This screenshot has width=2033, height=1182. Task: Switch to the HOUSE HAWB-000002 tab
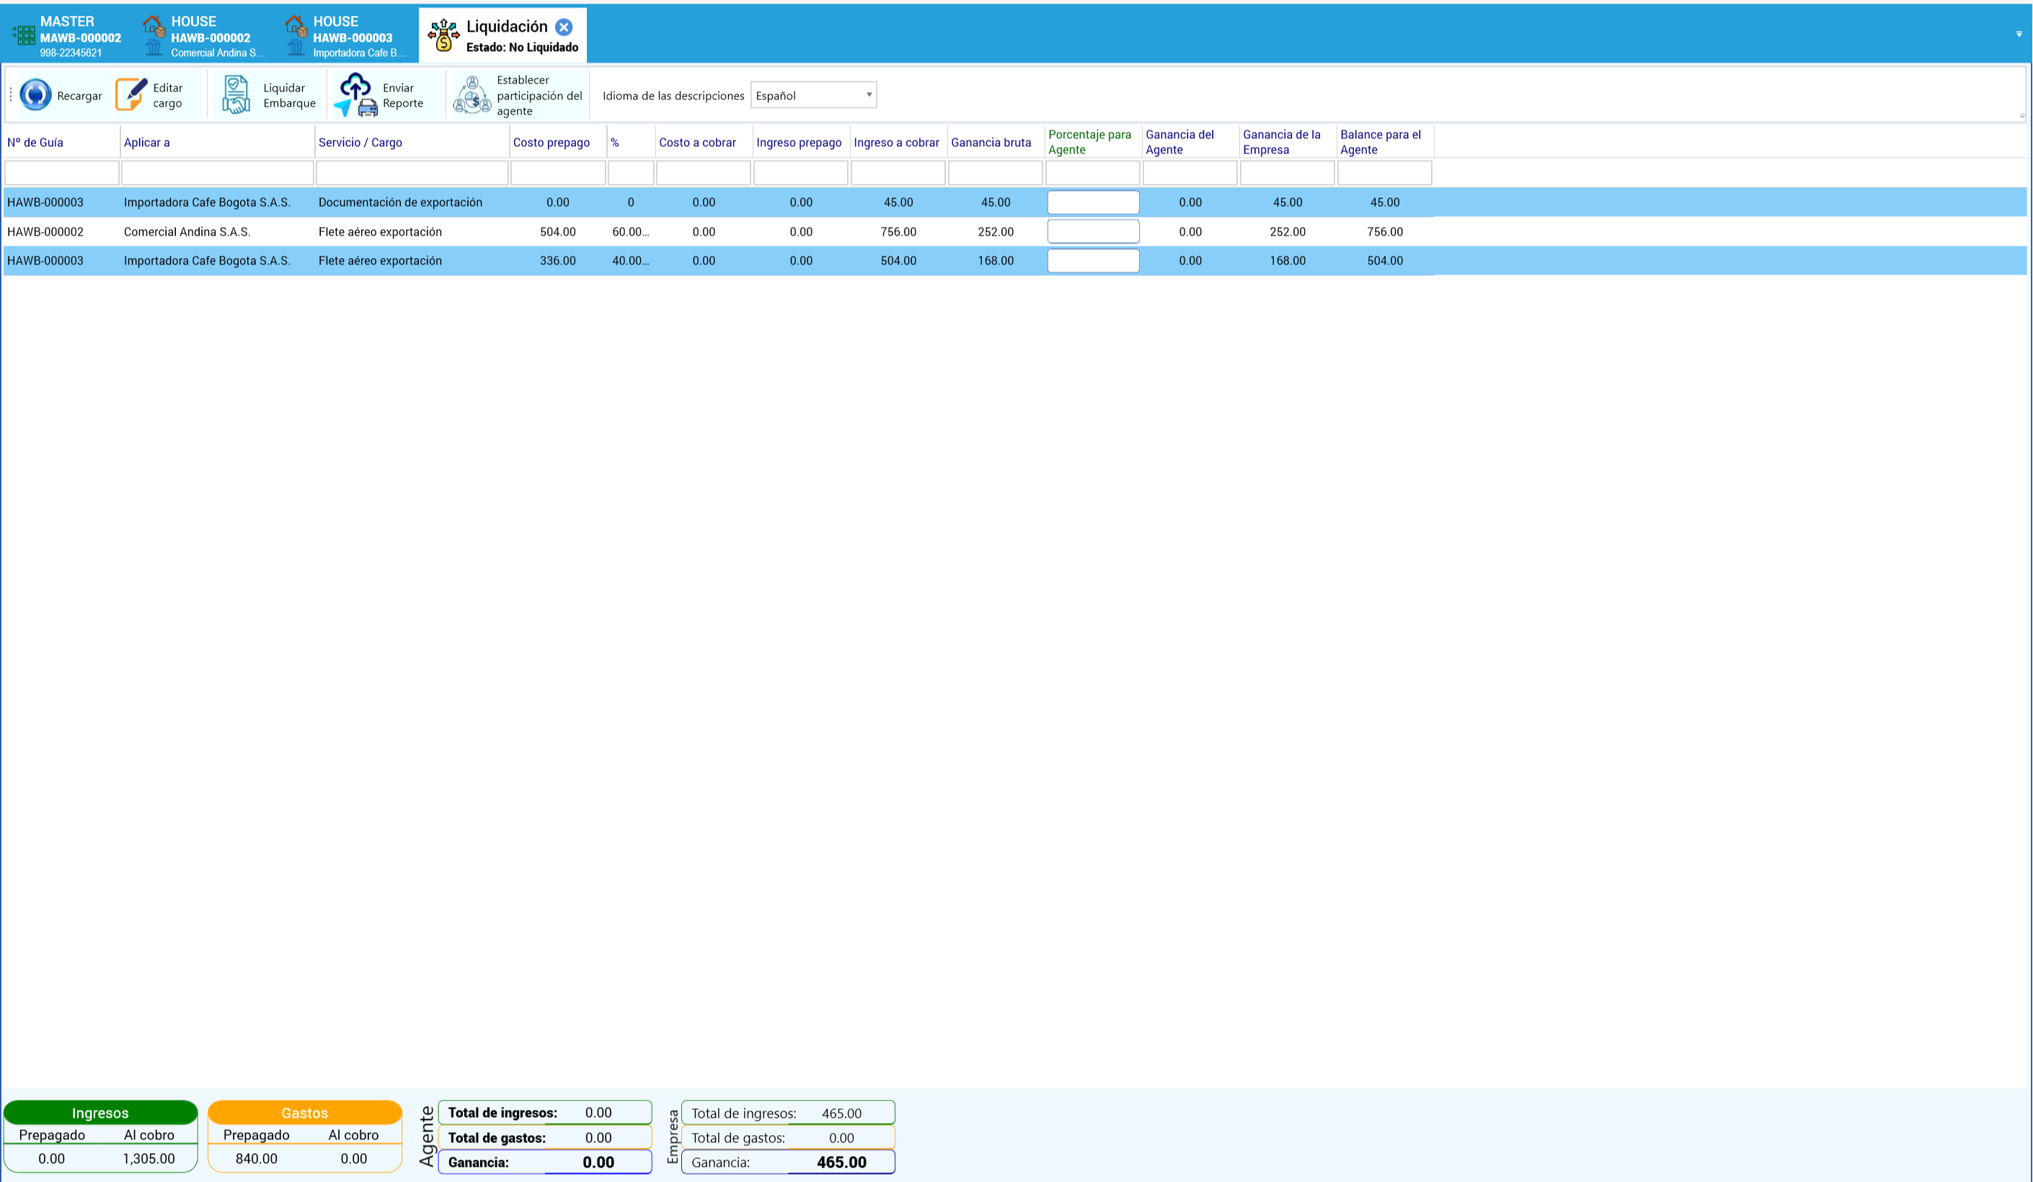[205, 36]
